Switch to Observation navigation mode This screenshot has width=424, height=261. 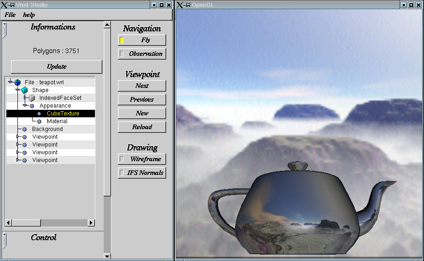click(142, 54)
